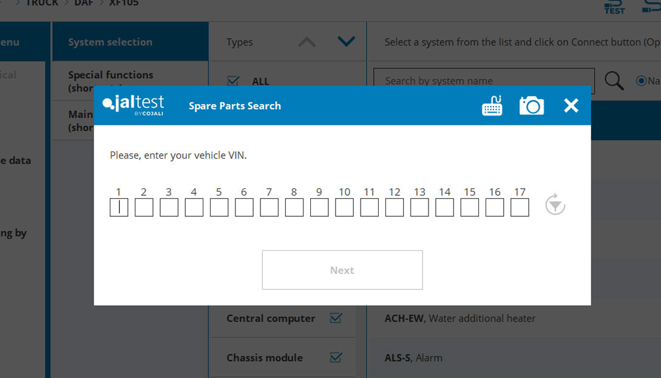Close the Spare Parts Search dialog

[x=571, y=106]
